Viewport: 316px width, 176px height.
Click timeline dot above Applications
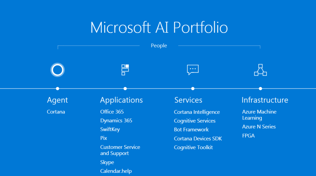(x=125, y=89)
